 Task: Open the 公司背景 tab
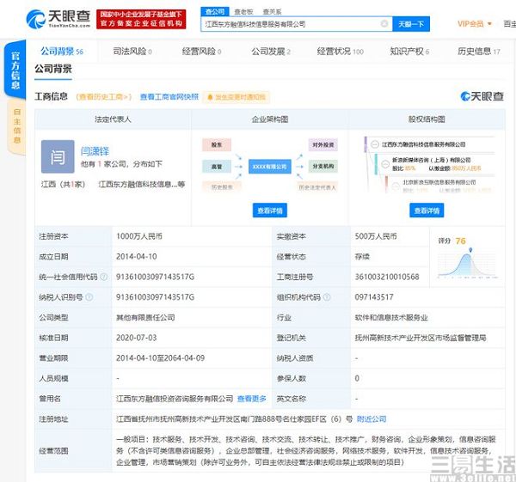pos(62,52)
